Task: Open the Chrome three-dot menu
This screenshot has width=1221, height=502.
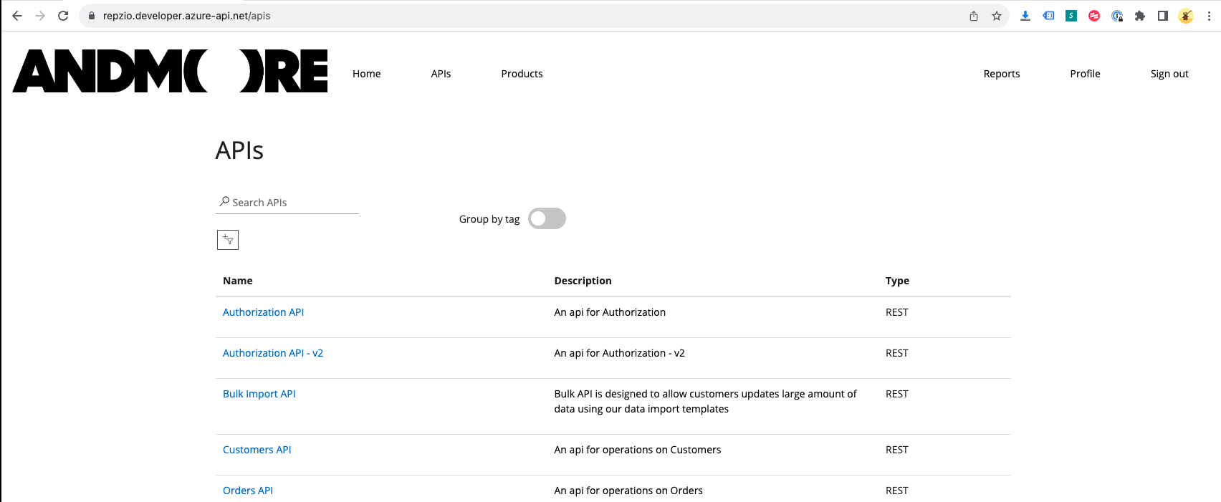Action: pos(1209,16)
